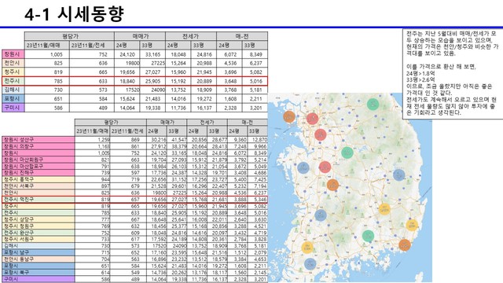Viewport: 503px width, 283px height.
Task: Click the 평당가 header of the top table
Action: coord(69,36)
